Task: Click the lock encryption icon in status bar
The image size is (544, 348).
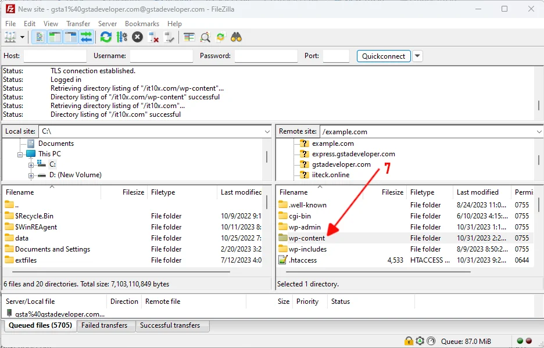Action: [x=409, y=341]
